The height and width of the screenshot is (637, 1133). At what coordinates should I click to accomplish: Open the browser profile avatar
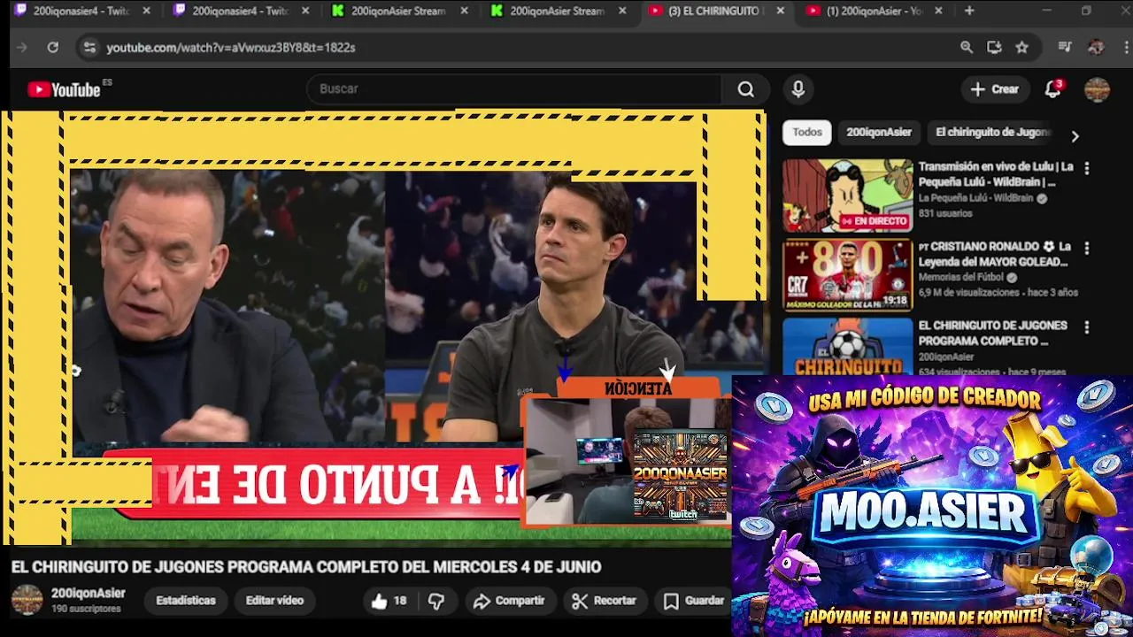click(1096, 48)
